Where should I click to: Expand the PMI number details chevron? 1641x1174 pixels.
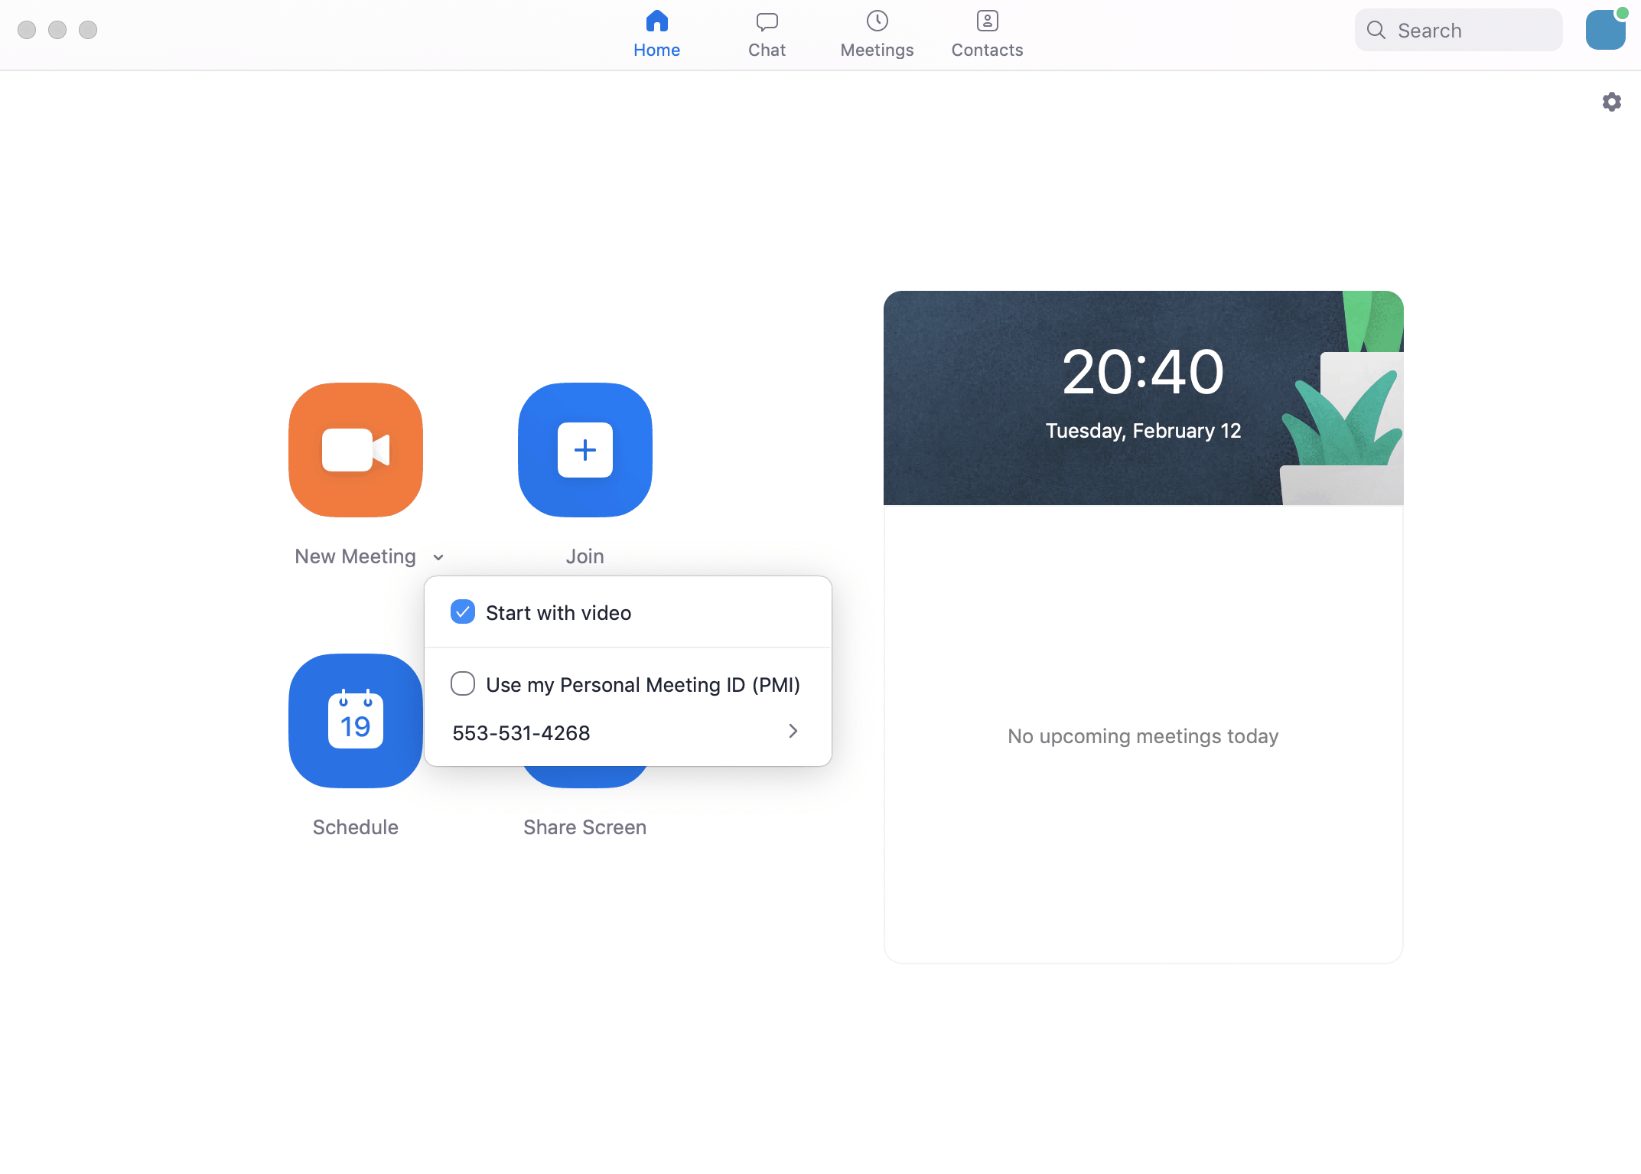(793, 731)
